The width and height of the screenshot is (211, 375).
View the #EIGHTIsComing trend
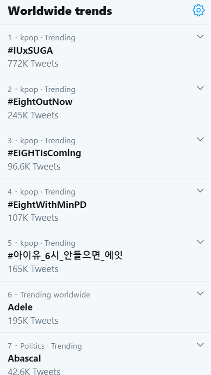coord(44,153)
